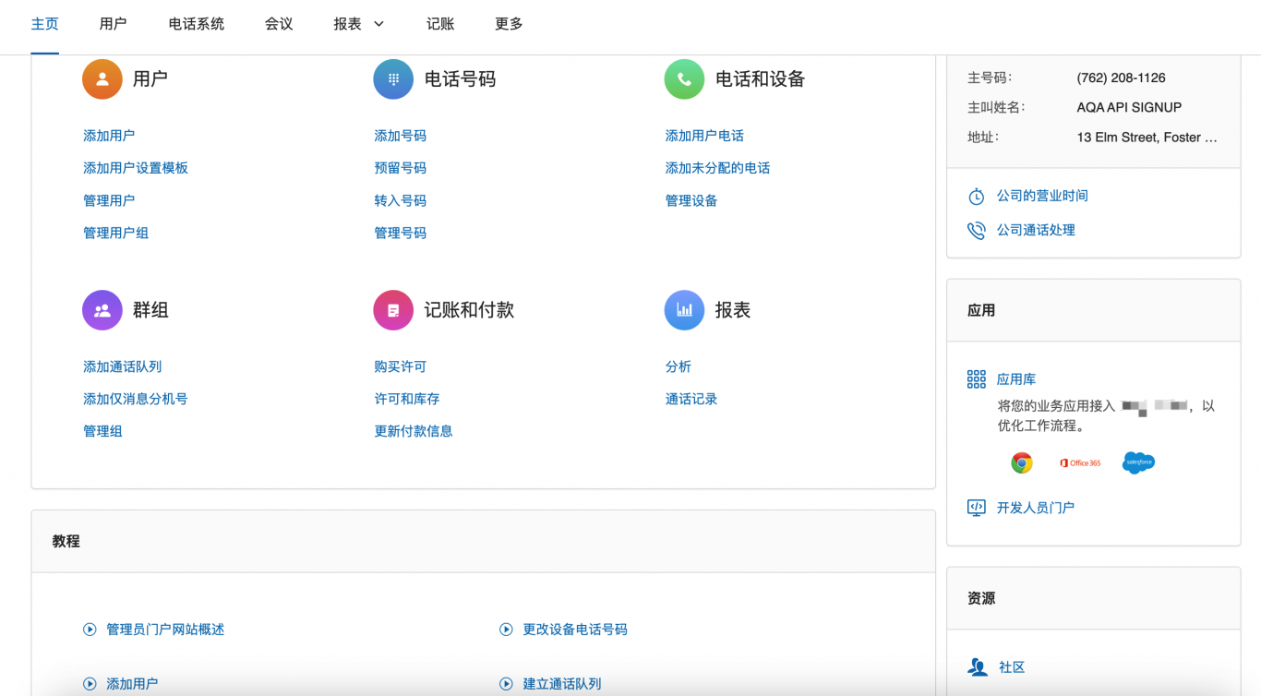Click the pink 记账和付款 icon
The height and width of the screenshot is (696, 1261).
(x=393, y=310)
